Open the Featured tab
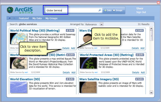The height and width of the screenshot is (102, 161). (x=24, y=18)
